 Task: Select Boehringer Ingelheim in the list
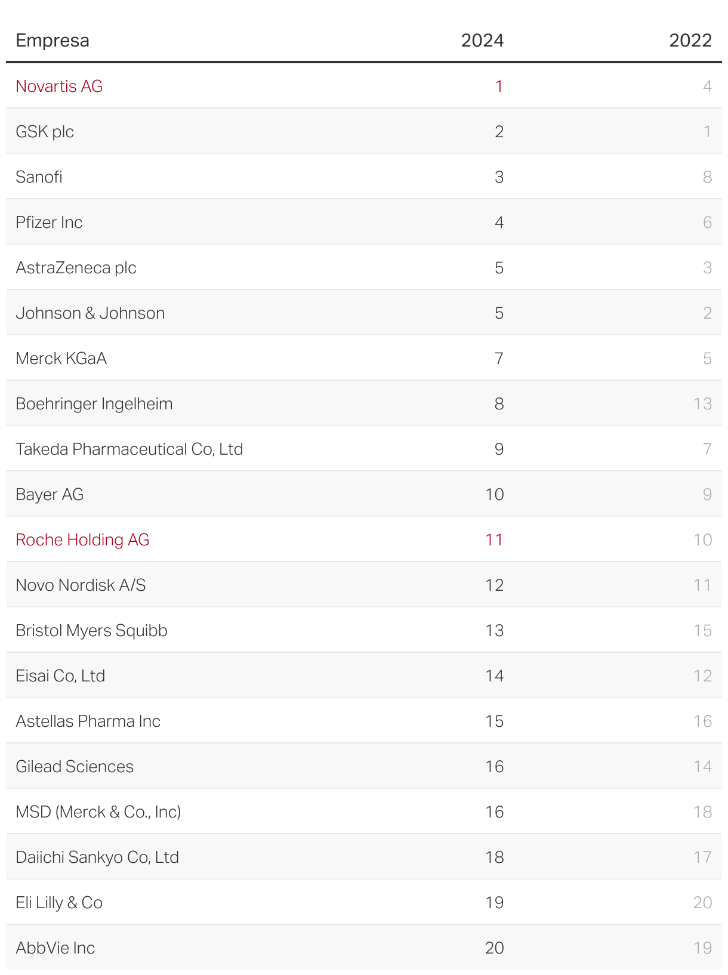[94, 404]
